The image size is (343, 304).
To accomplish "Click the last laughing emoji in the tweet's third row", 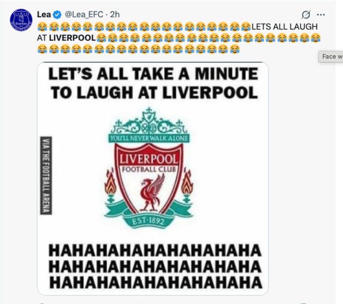I will pos(234,49).
